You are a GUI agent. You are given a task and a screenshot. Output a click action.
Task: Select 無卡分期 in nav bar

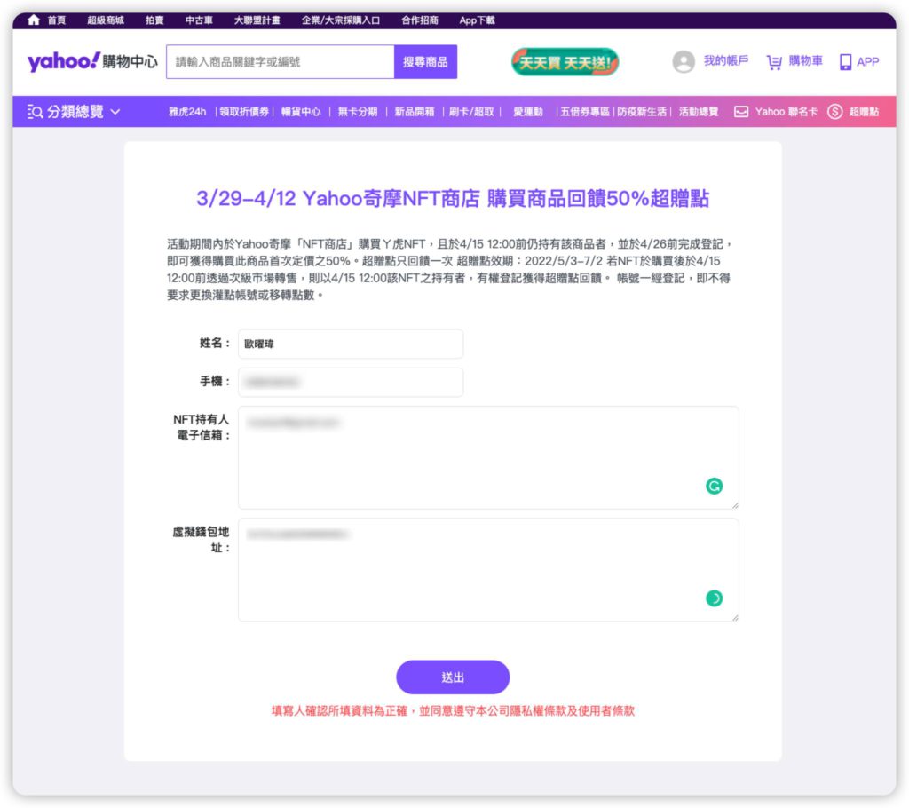358,111
